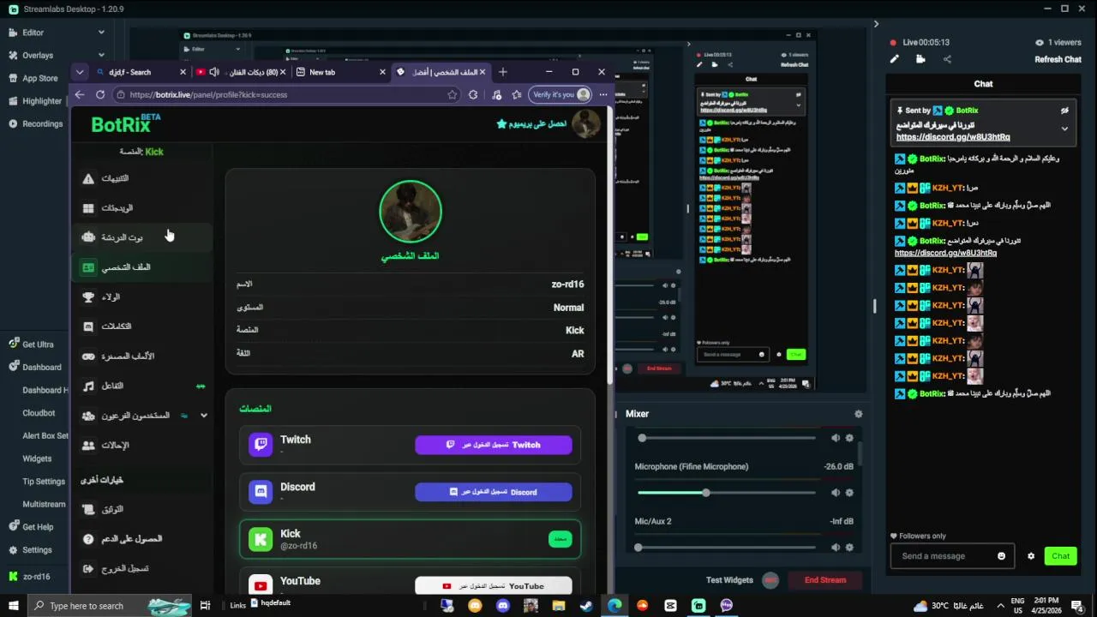1097x617 pixels.
Task: Click Refresh Chat in chat panel
Action: pos(1058,60)
